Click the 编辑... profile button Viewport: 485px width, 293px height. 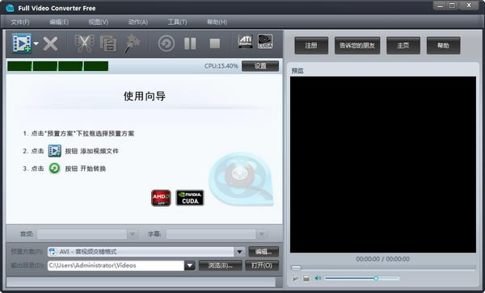click(x=264, y=252)
